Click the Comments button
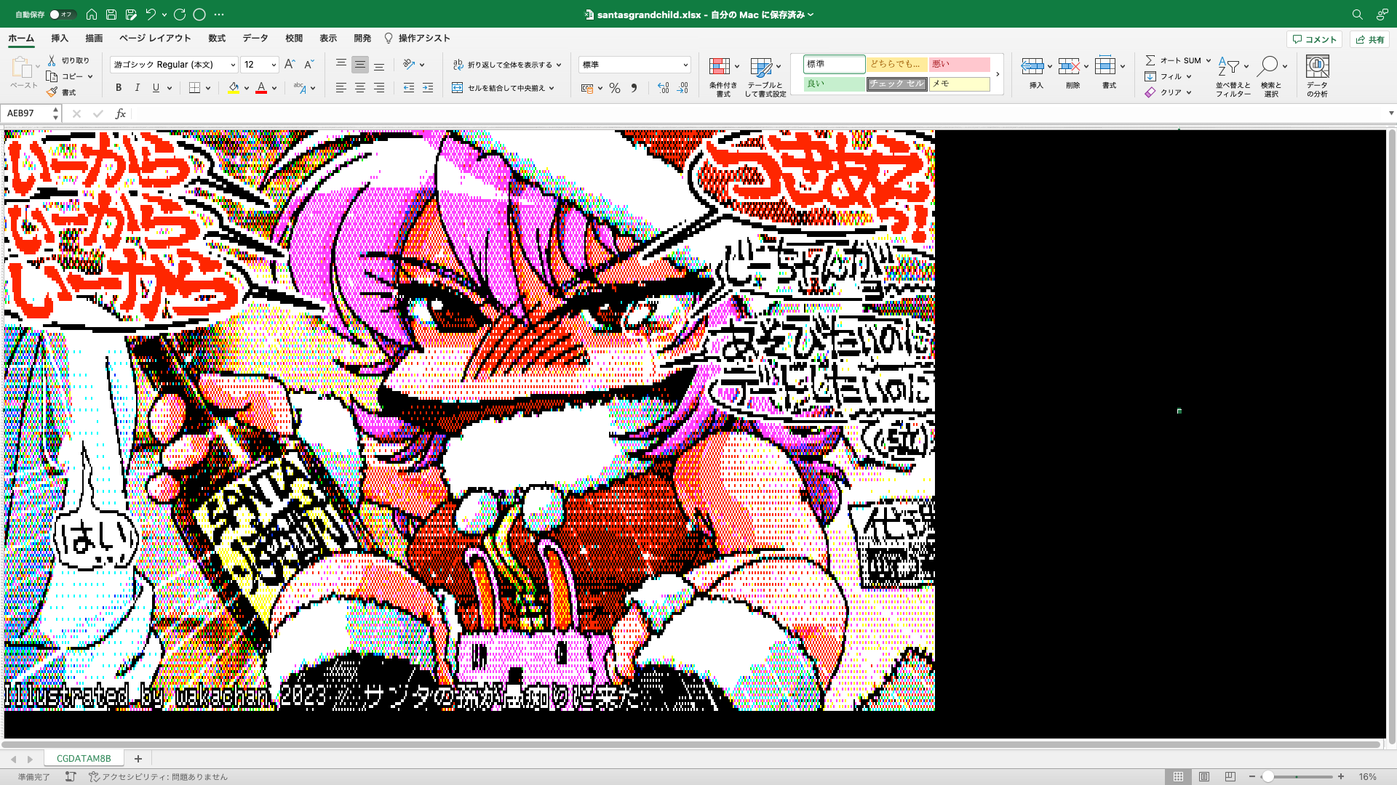The height and width of the screenshot is (785, 1397). tap(1315, 39)
